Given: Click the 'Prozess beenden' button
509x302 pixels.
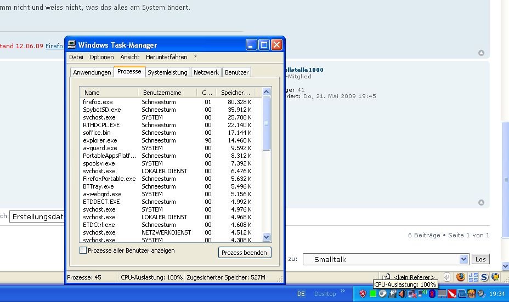Looking at the screenshot, I should pos(245,253).
